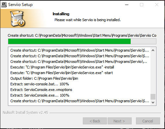Select the ServiioConsole.exe.vmoptions log line

41,90
